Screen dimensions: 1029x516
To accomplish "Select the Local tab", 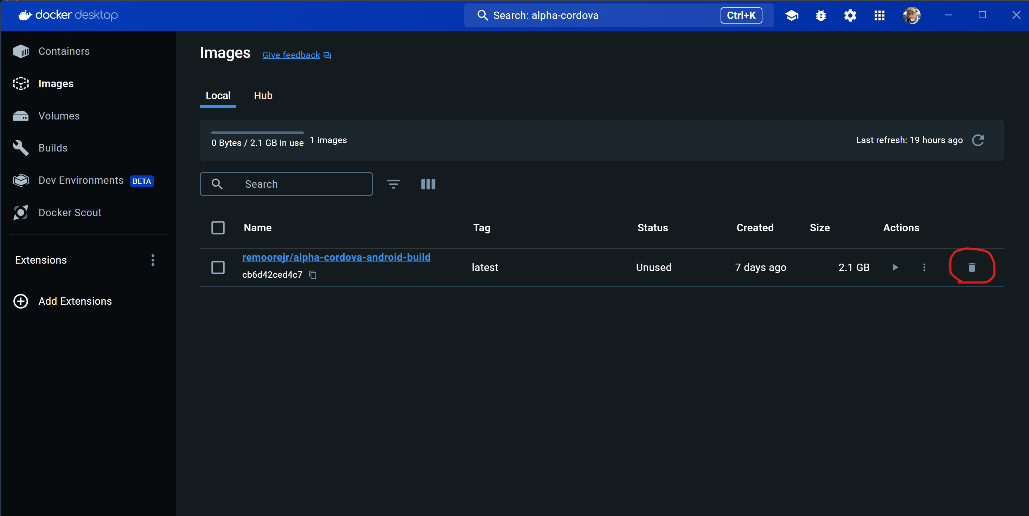I will point(218,96).
